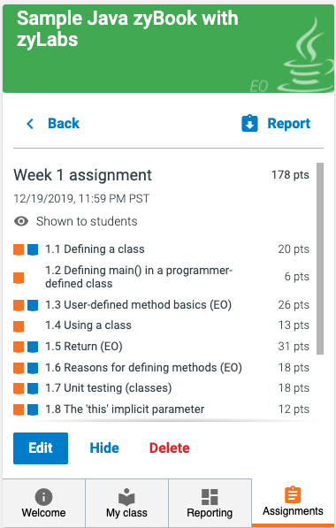Toggle the eye icon next to Shown to students
Viewport: 336px width, 528px height.
pyautogui.click(x=21, y=221)
